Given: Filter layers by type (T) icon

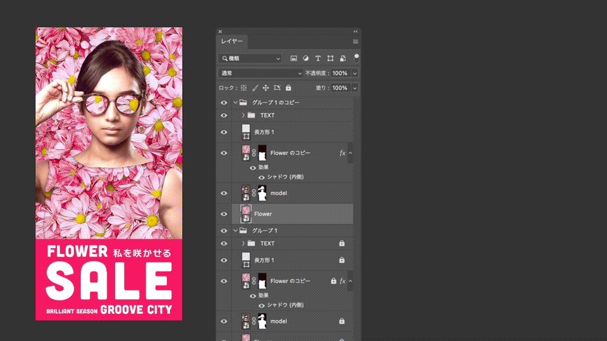Looking at the screenshot, I should coord(318,58).
